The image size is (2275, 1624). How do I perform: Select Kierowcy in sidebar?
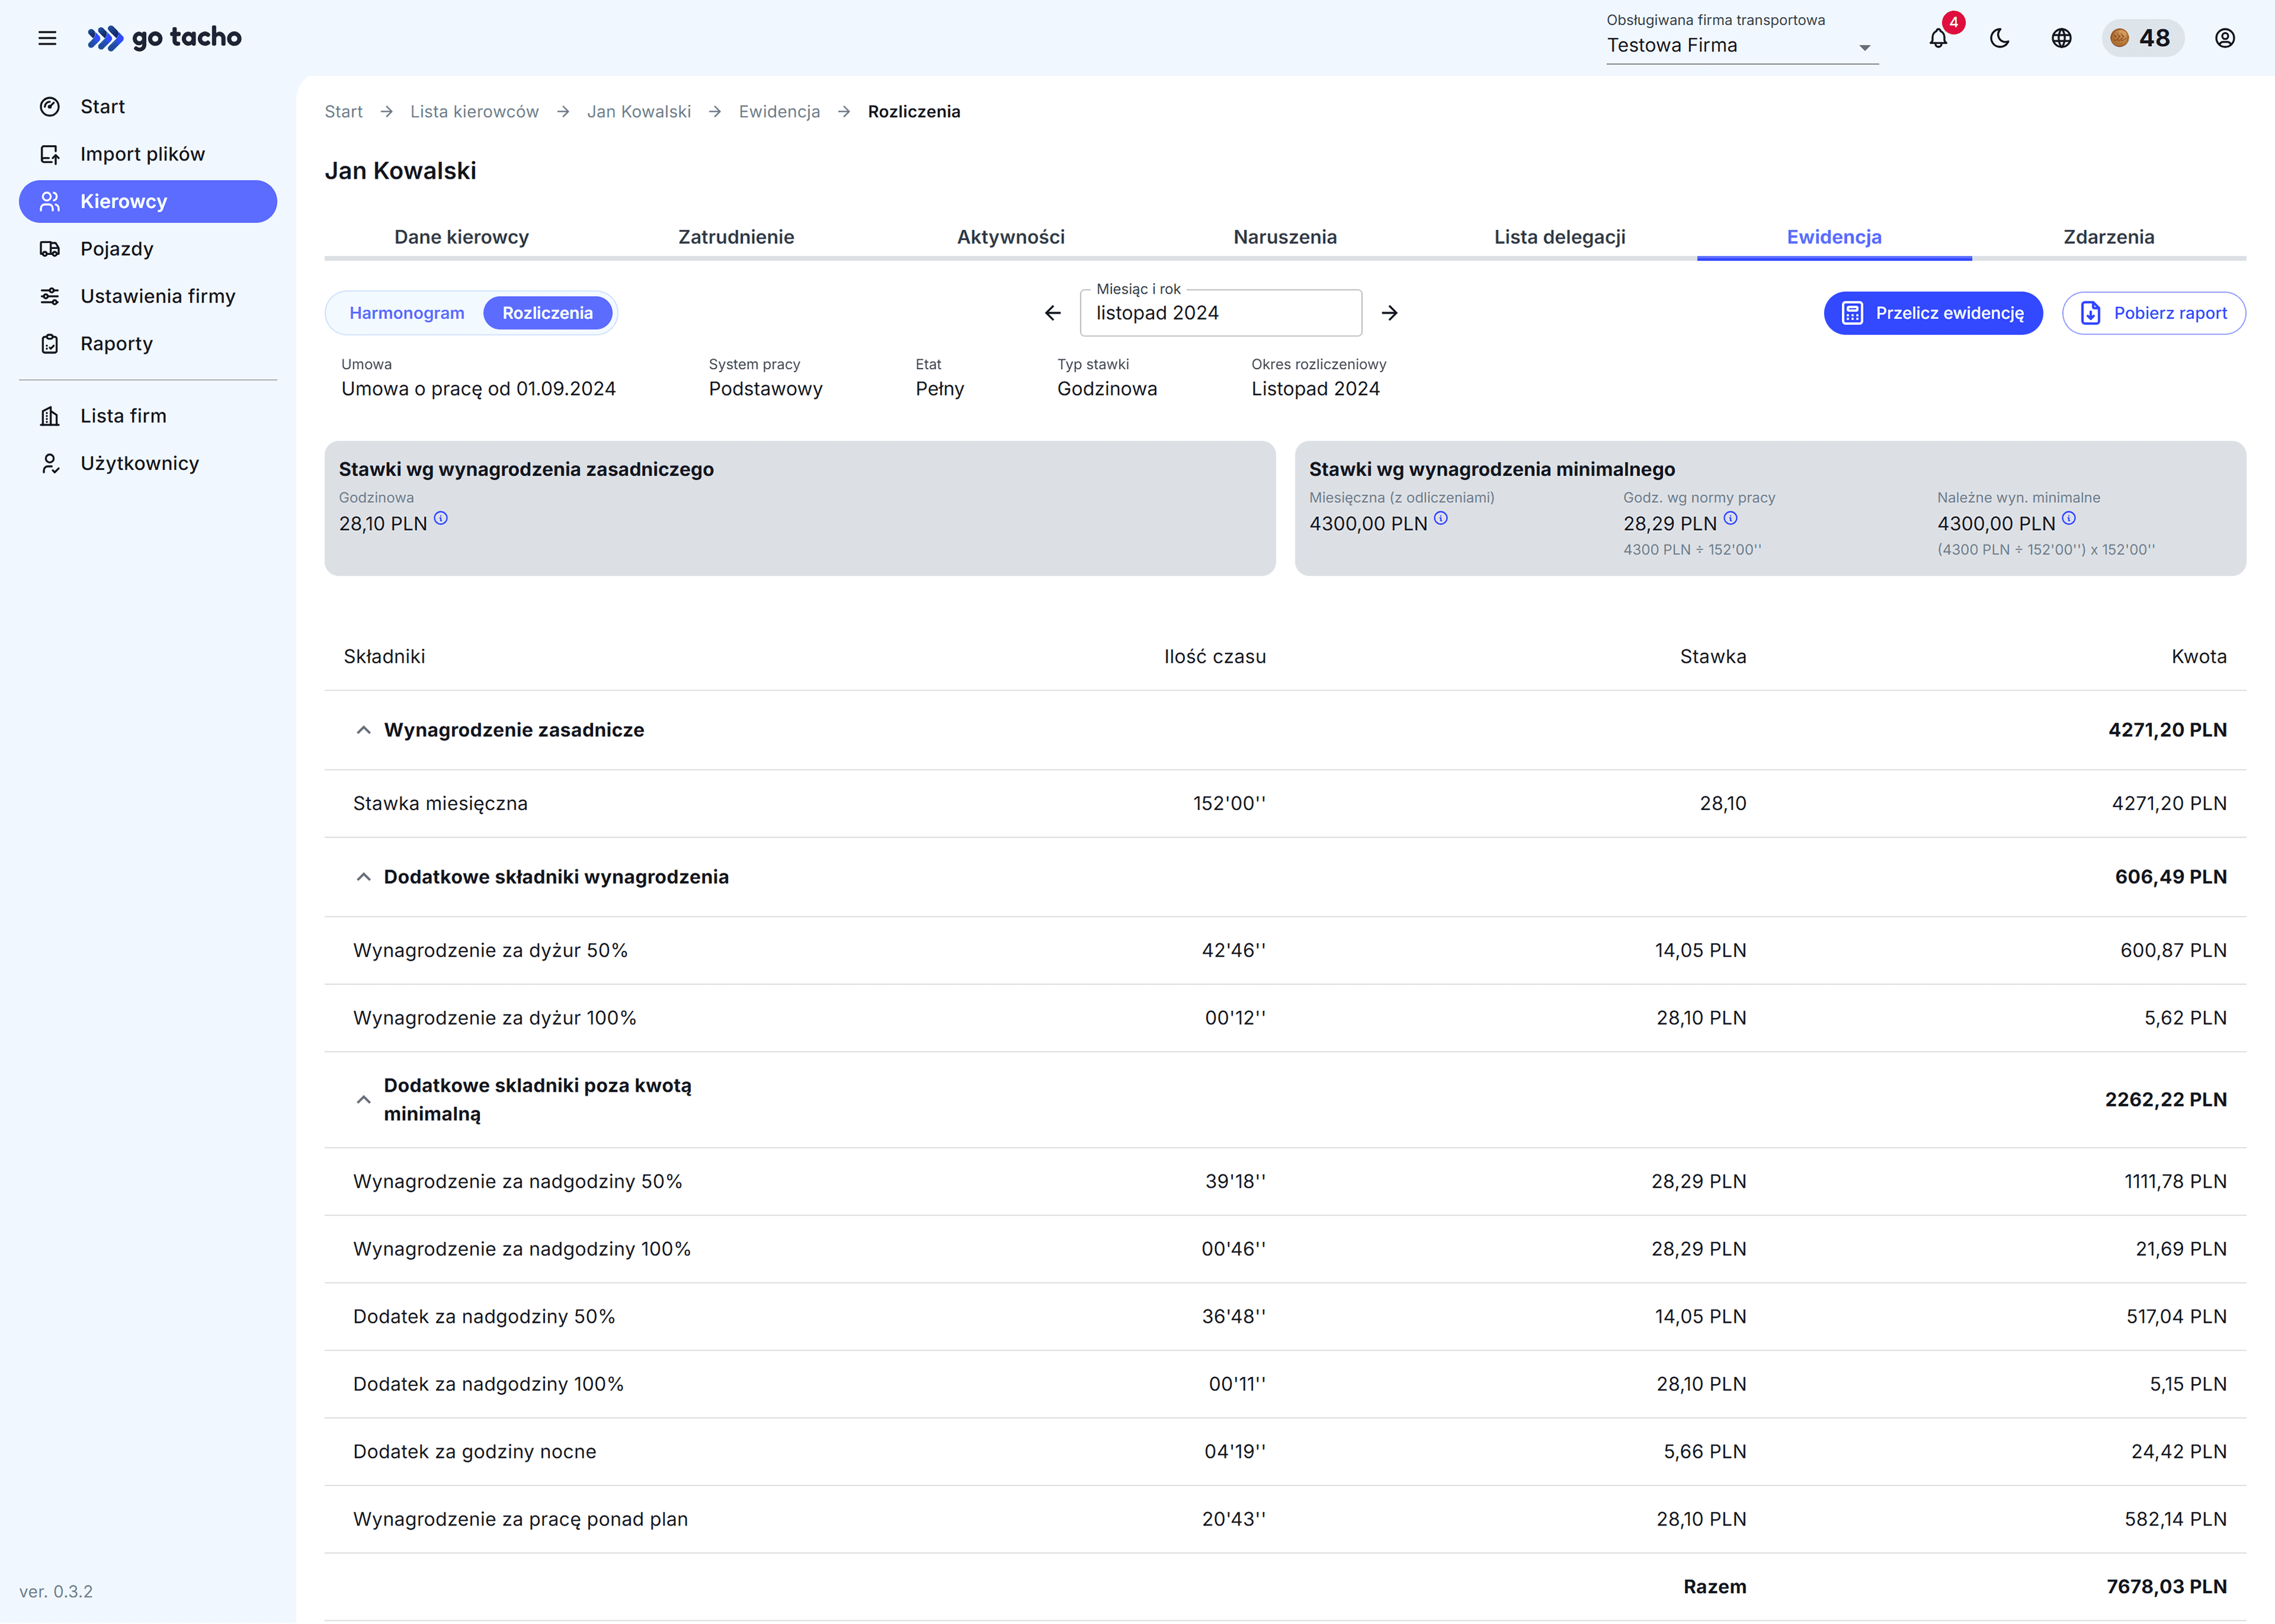click(148, 201)
